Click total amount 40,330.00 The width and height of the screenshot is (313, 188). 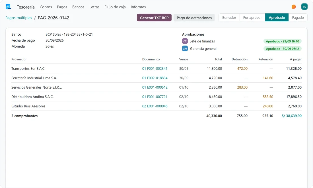coord(214,116)
